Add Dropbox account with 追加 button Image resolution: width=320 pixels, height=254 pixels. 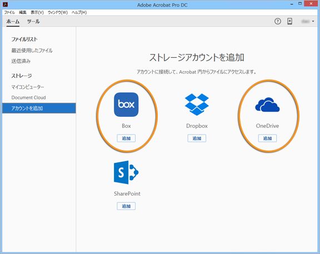(x=197, y=138)
